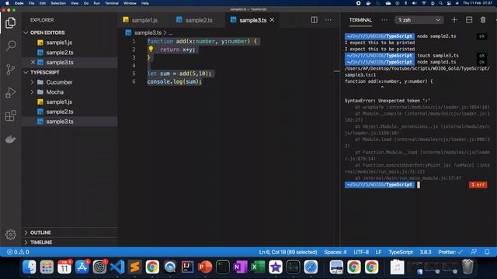Screen dimensions: 497x279
Task: Collapse the TYPESCRIPT folder section
Action: [x=26, y=72]
